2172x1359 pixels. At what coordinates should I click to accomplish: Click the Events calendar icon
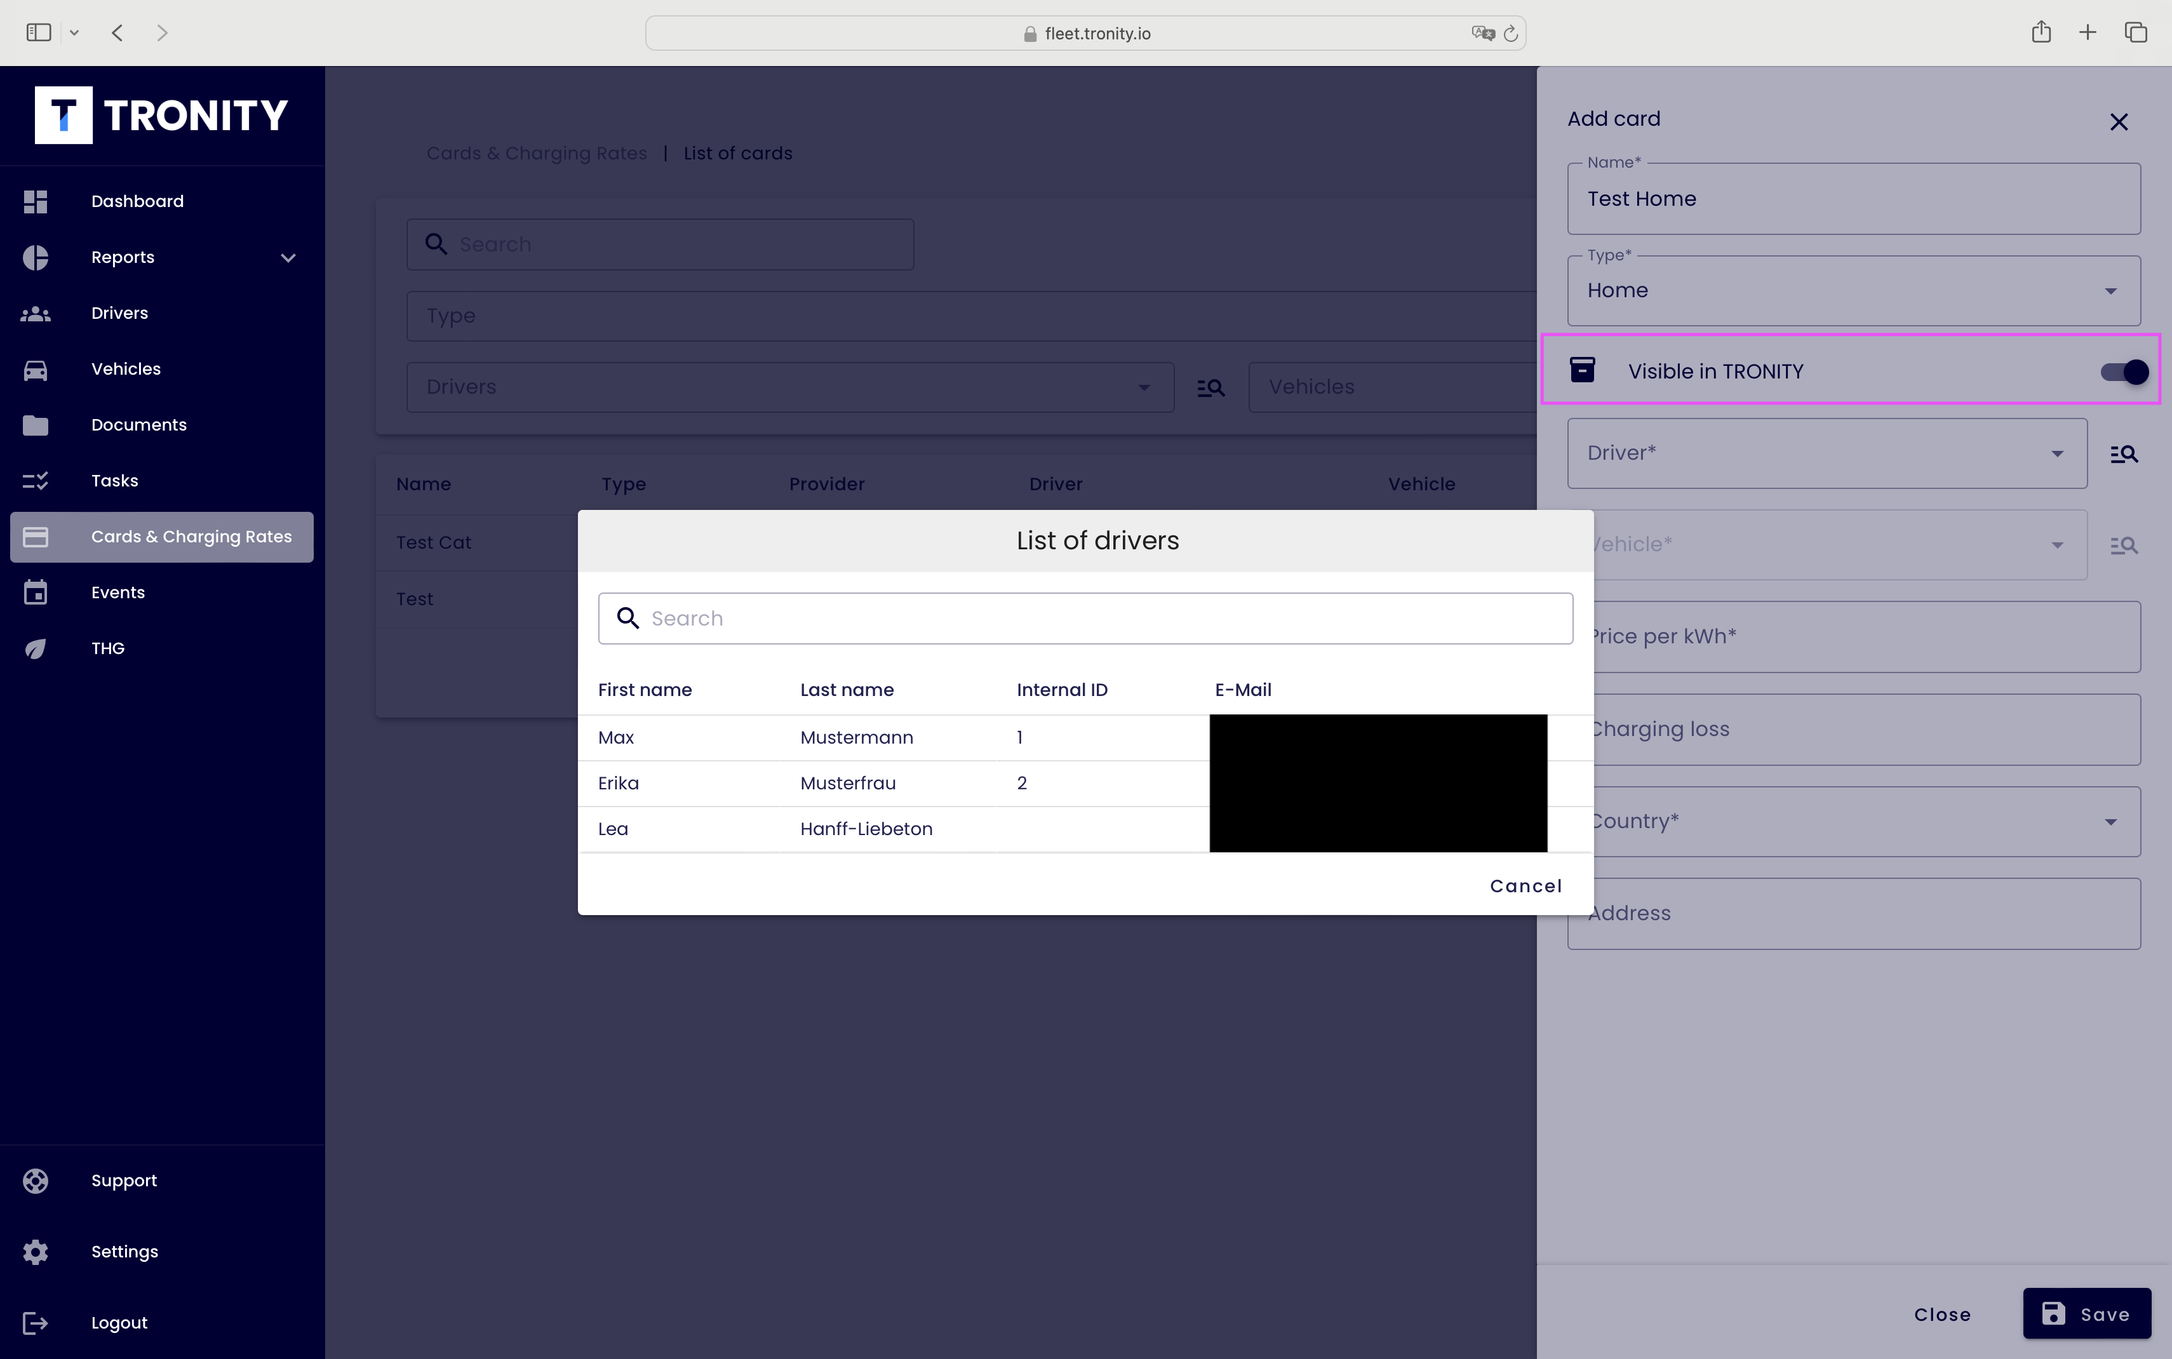[35, 592]
